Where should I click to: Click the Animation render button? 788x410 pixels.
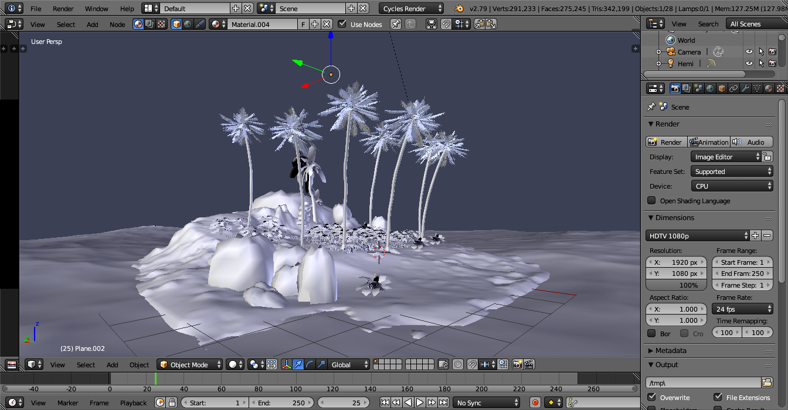pyautogui.click(x=709, y=142)
